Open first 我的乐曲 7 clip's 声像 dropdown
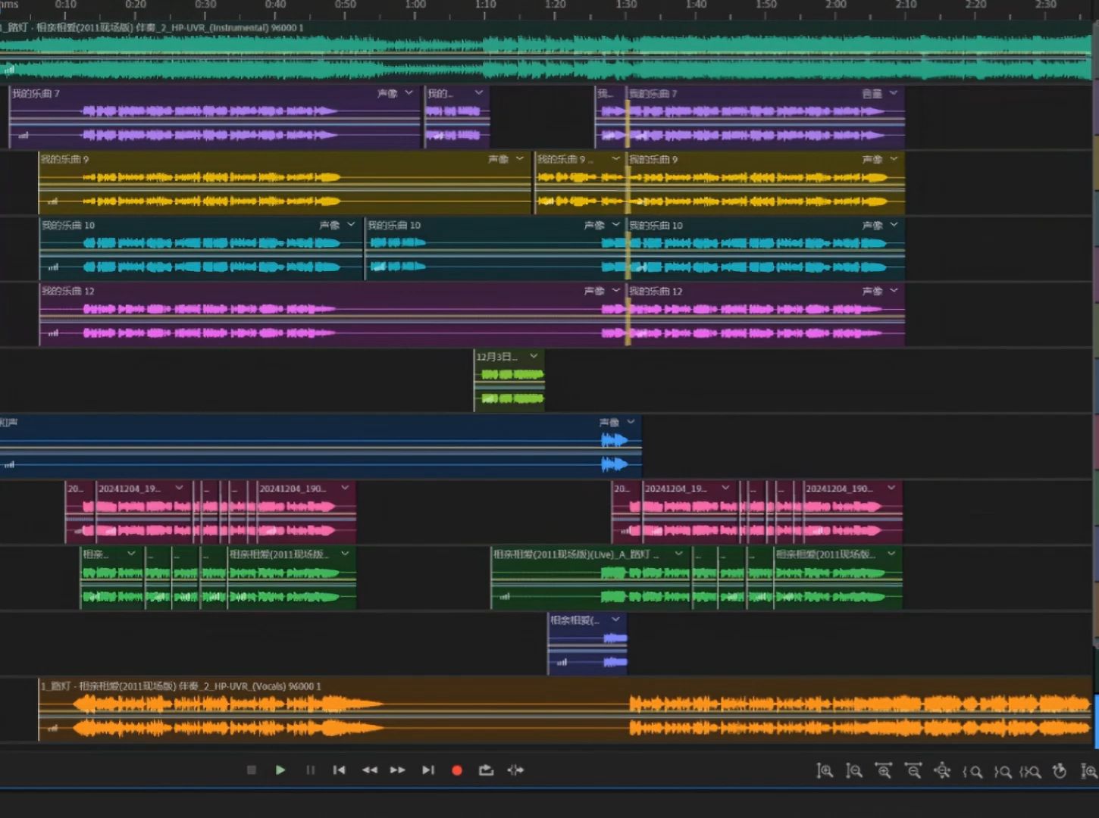The width and height of the screenshot is (1099, 818). tap(409, 93)
